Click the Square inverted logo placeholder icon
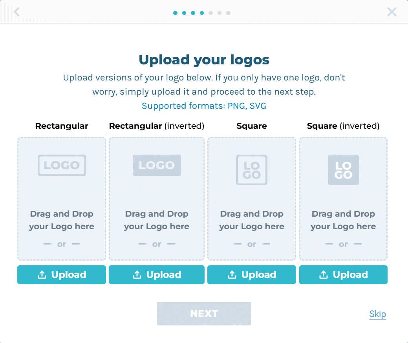 (343, 170)
